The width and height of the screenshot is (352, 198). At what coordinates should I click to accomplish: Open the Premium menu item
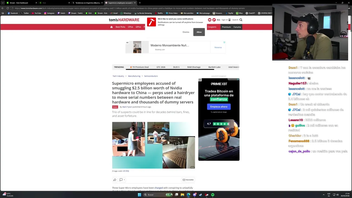(226, 27)
